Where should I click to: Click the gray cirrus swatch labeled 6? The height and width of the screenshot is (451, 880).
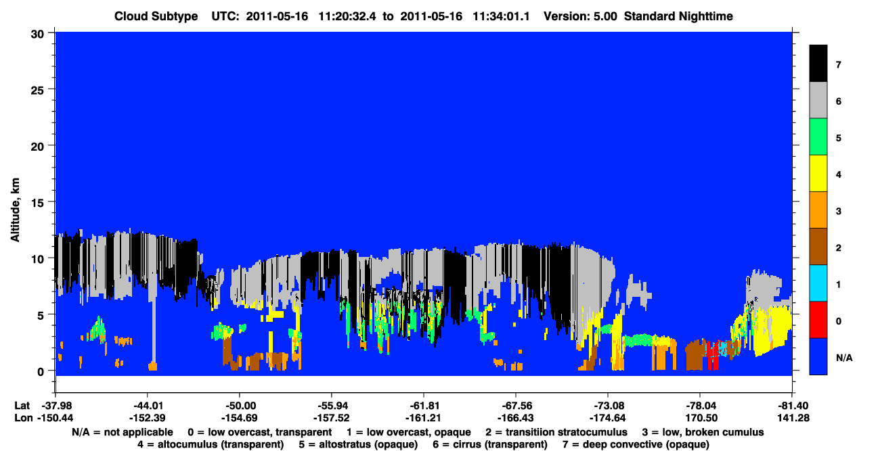tap(818, 101)
